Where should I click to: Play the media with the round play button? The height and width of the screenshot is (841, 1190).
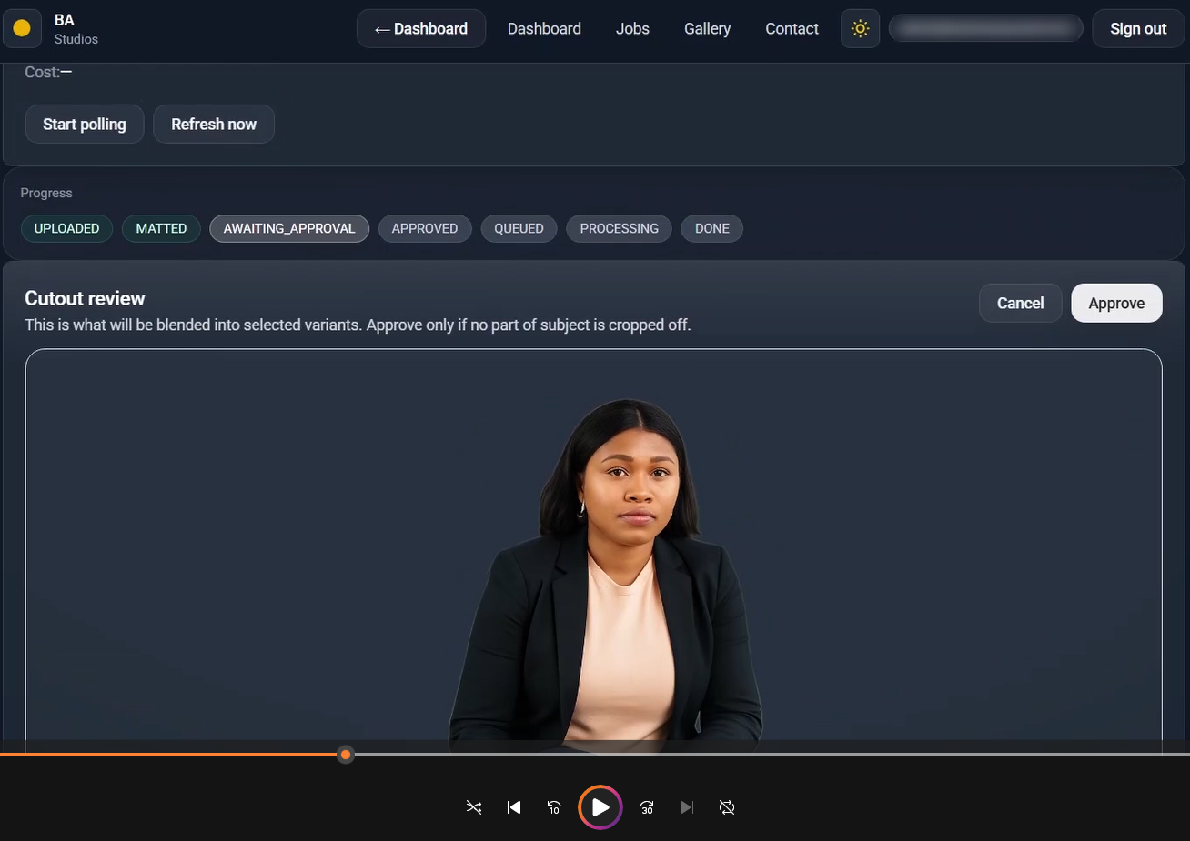600,807
